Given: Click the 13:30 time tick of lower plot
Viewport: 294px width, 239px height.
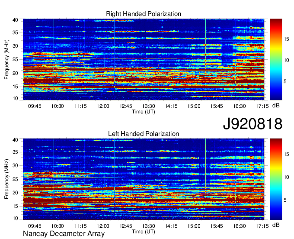Looking at the screenshot, I should pos(148,226).
